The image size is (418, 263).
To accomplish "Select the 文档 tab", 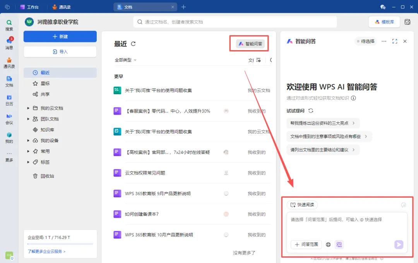I will 145,7.
